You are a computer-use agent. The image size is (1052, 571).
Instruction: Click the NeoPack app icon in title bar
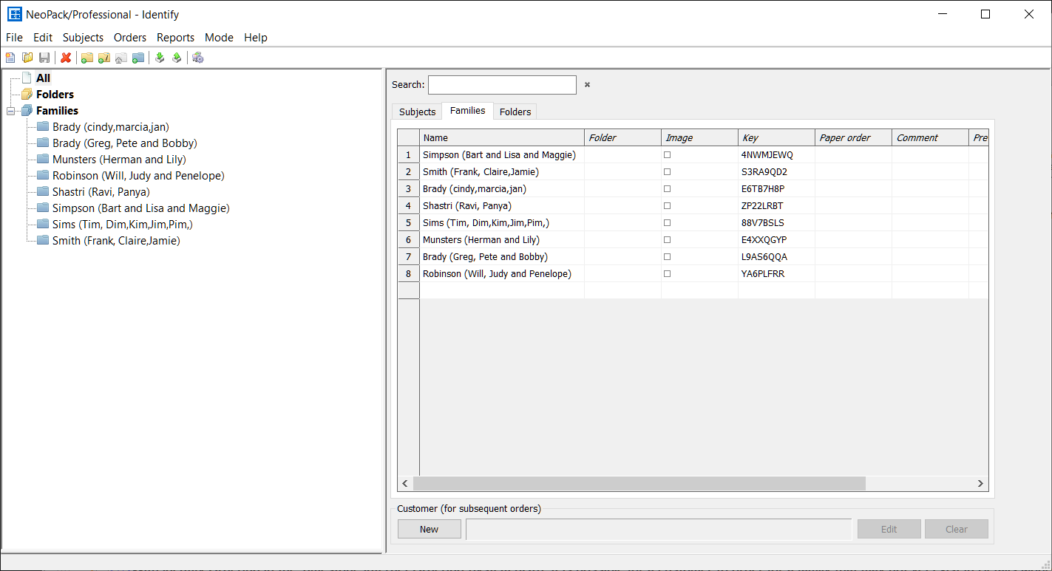[14, 14]
